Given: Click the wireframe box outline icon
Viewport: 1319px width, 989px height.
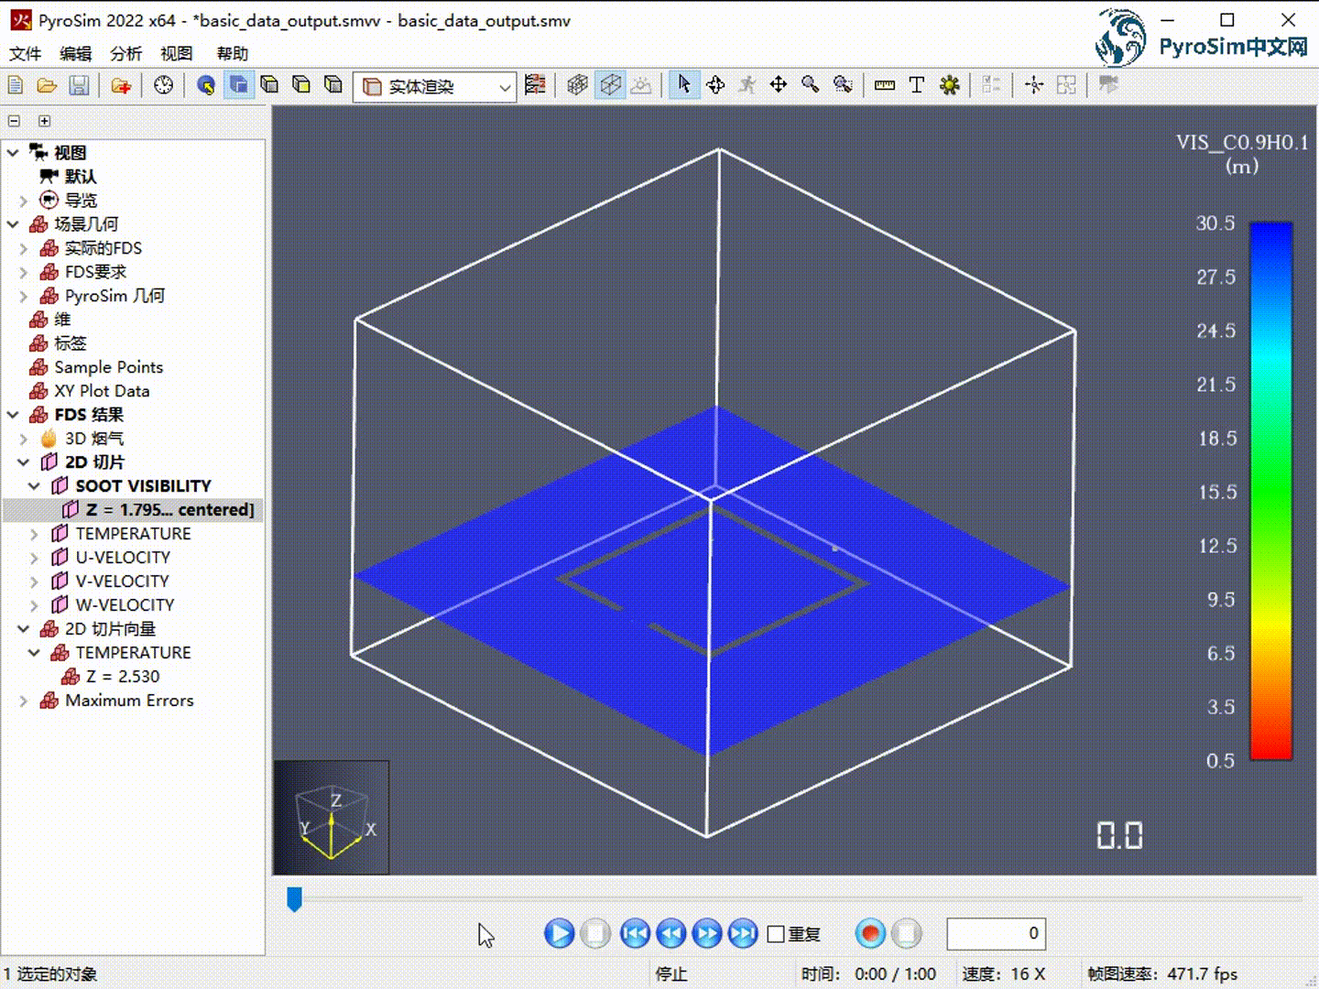Looking at the screenshot, I should pyautogui.click(x=610, y=85).
